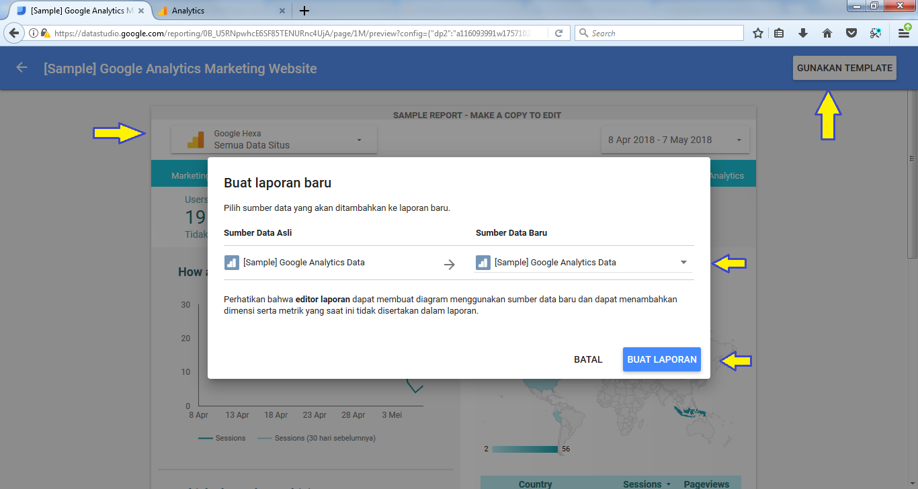Open the downloads arrow icon
The height and width of the screenshot is (489, 918).
[803, 33]
